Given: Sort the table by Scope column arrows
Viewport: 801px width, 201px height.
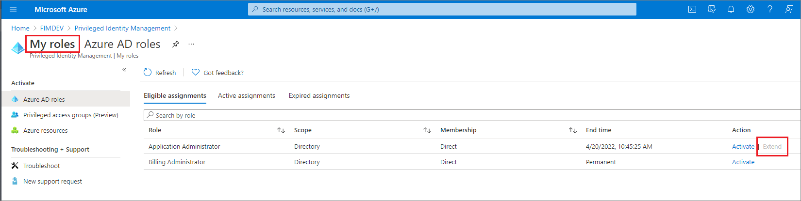Looking at the screenshot, I should (x=427, y=130).
